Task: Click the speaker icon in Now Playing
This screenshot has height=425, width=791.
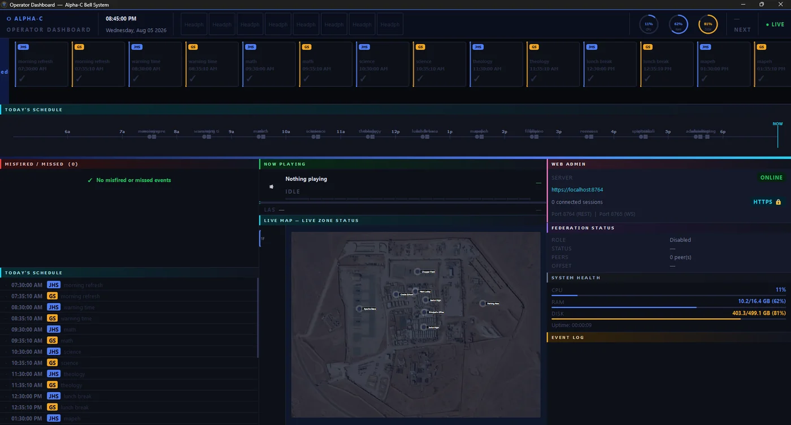Action: click(x=271, y=187)
